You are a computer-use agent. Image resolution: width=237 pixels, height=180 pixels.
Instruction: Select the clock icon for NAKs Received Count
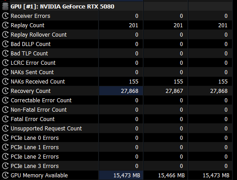pyautogui.click(x=5, y=82)
